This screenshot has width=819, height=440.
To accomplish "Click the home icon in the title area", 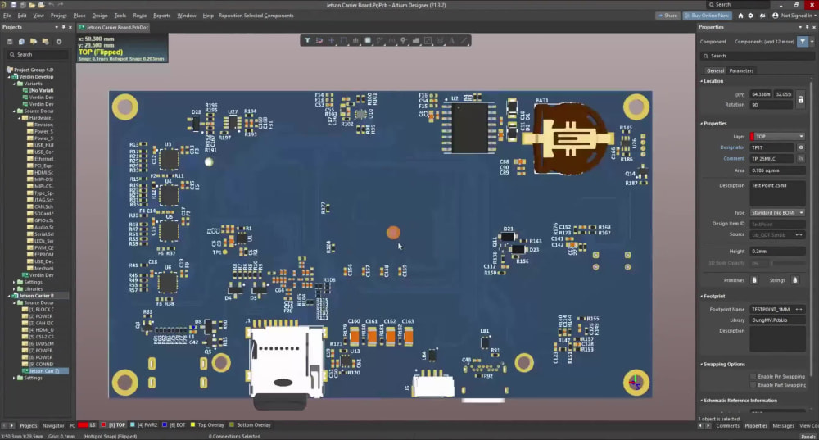I will pos(740,16).
